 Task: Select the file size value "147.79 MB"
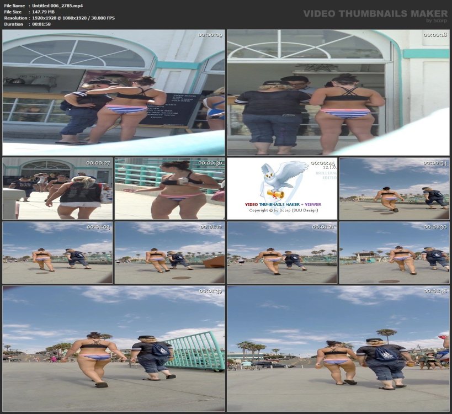pyautogui.click(x=43, y=12)
